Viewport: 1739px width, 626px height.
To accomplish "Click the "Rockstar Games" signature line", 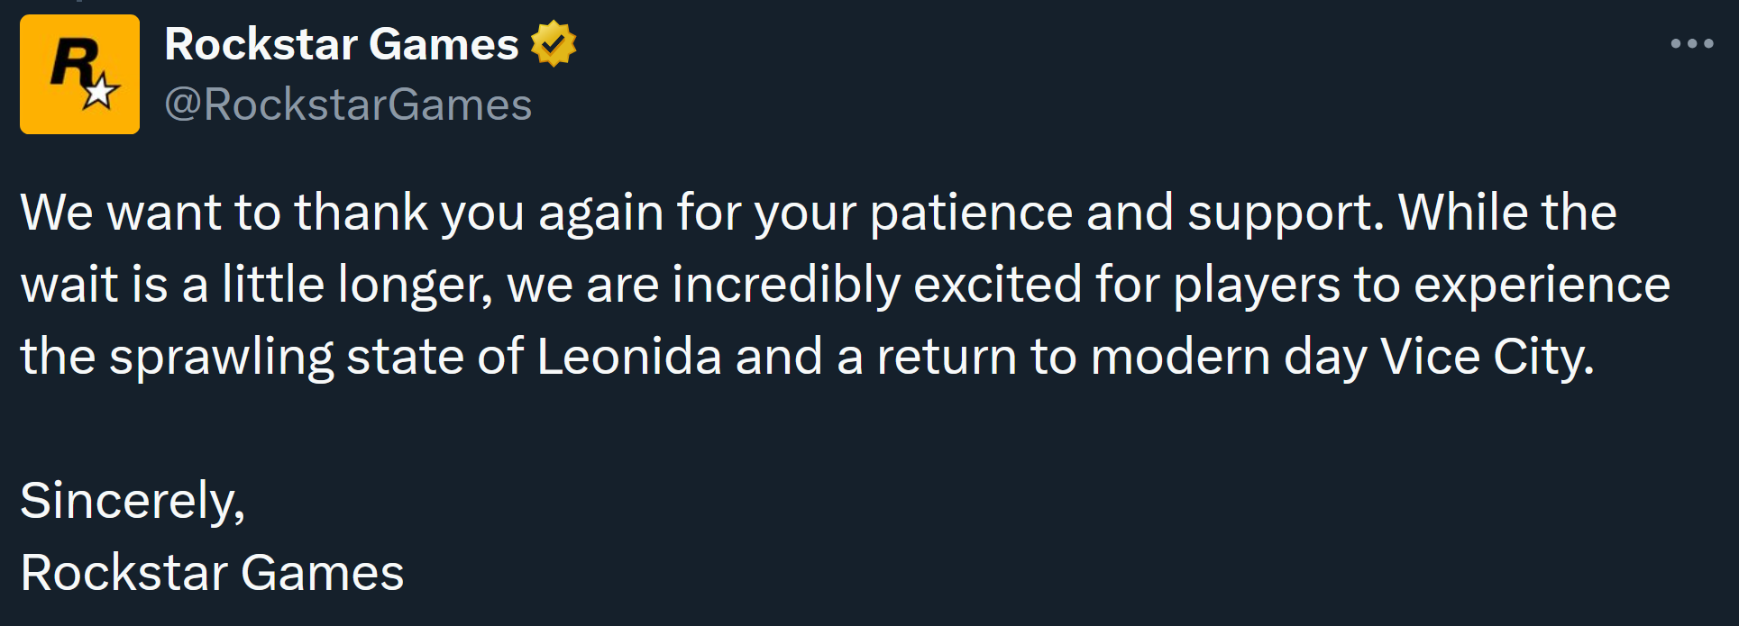I will click(212, 573).
